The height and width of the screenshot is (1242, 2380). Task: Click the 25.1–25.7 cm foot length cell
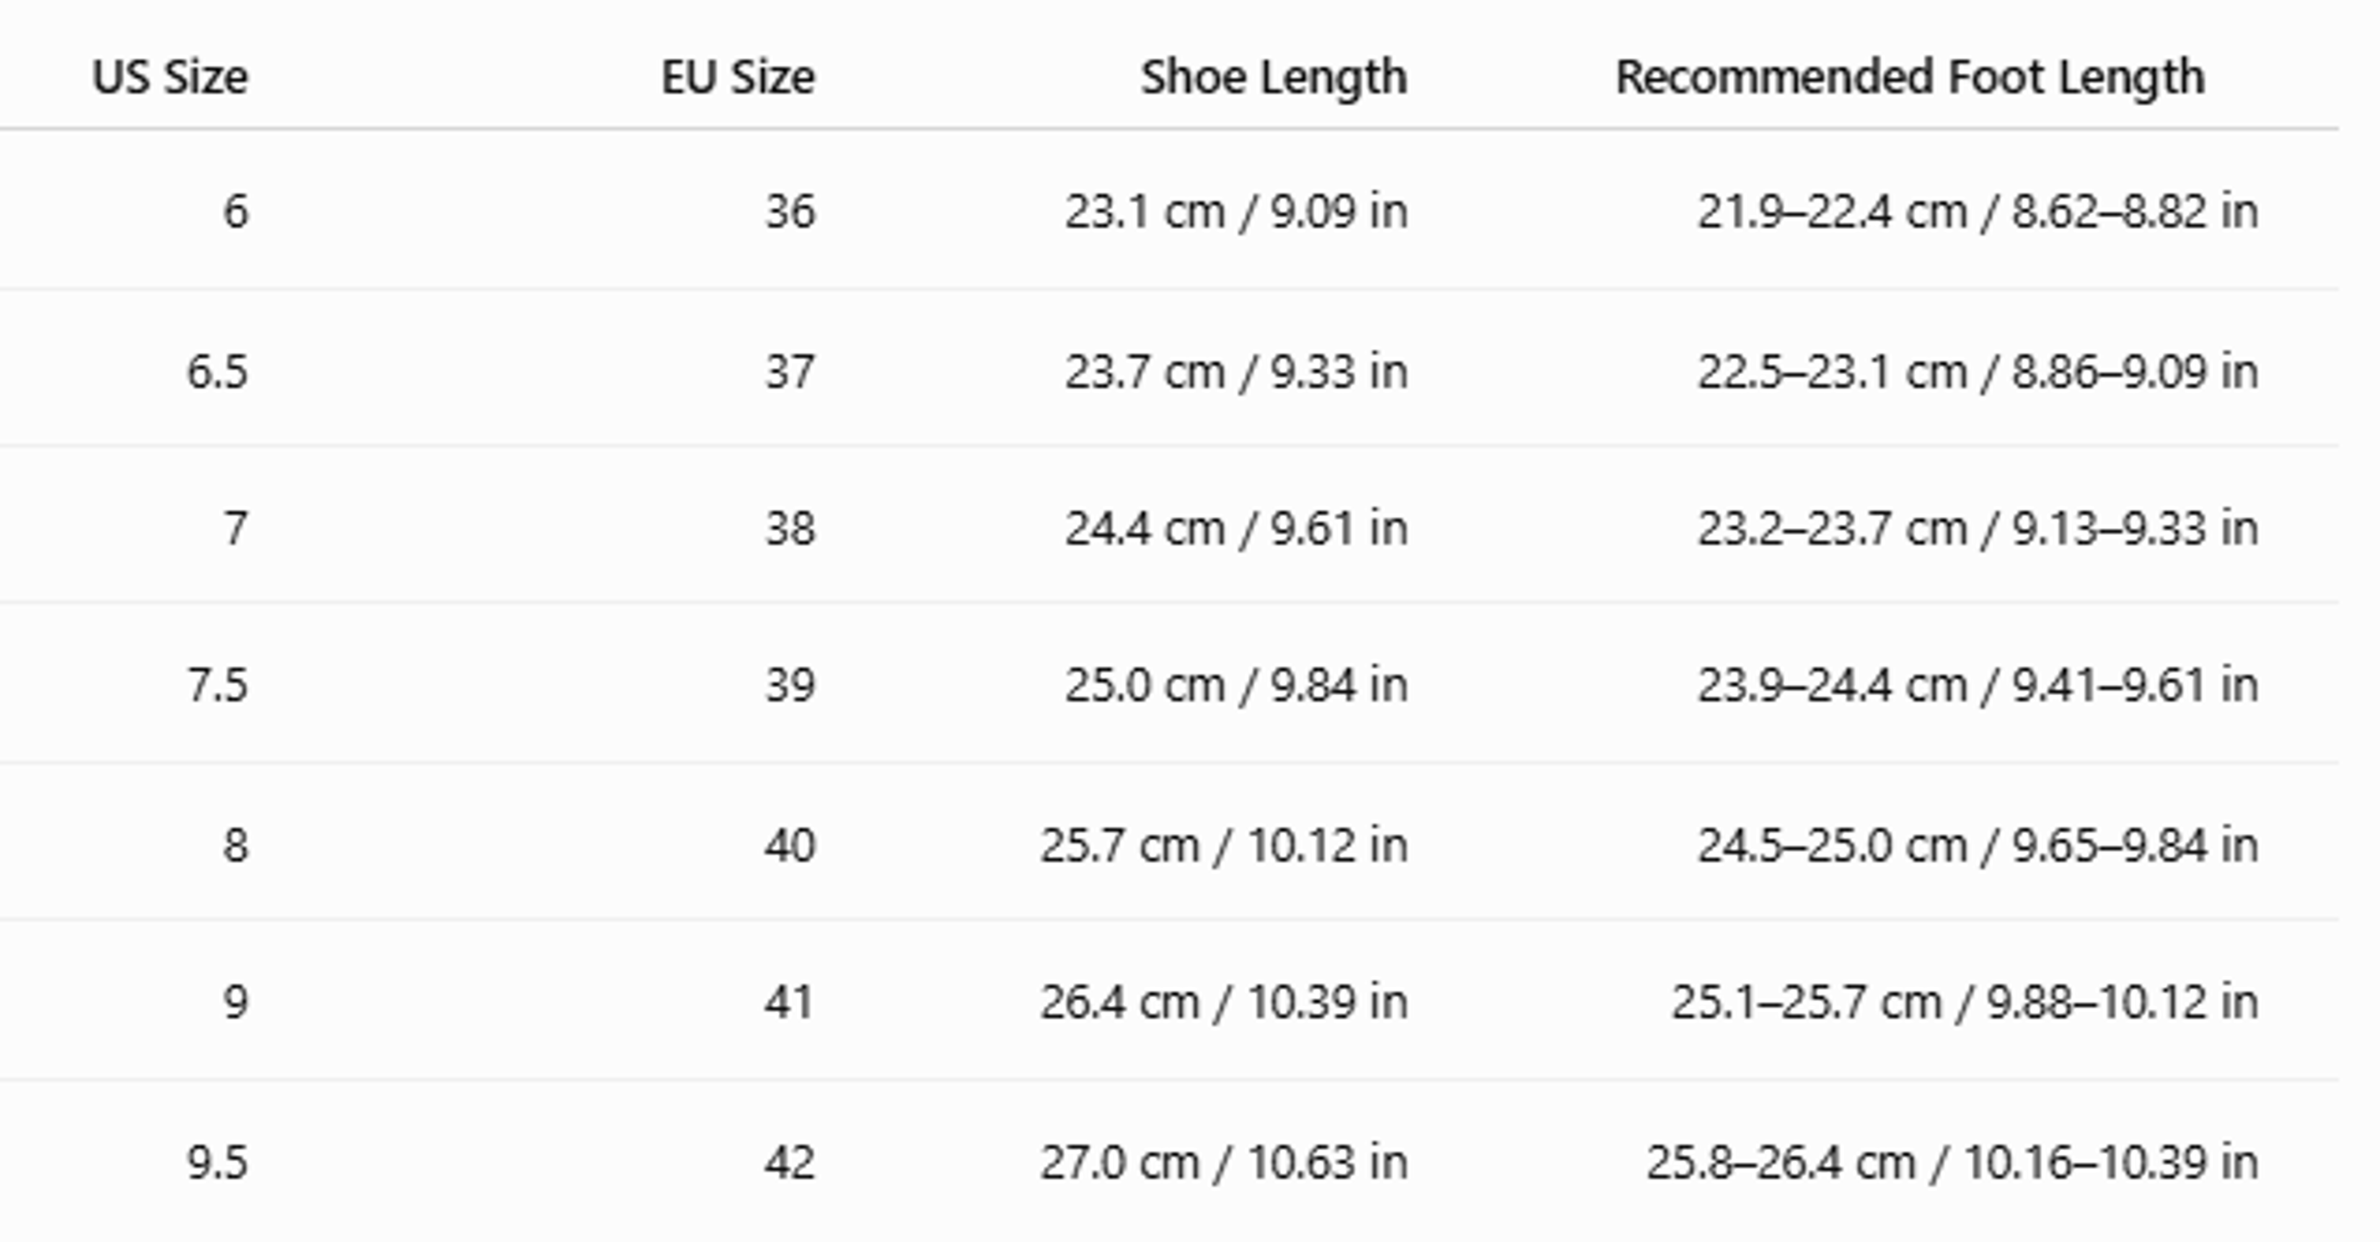tap(1965, 1003)
